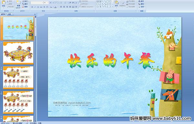Screen dimensions: 194x124
Task: Toggle Italic formatting
Action: click(35, 7)
